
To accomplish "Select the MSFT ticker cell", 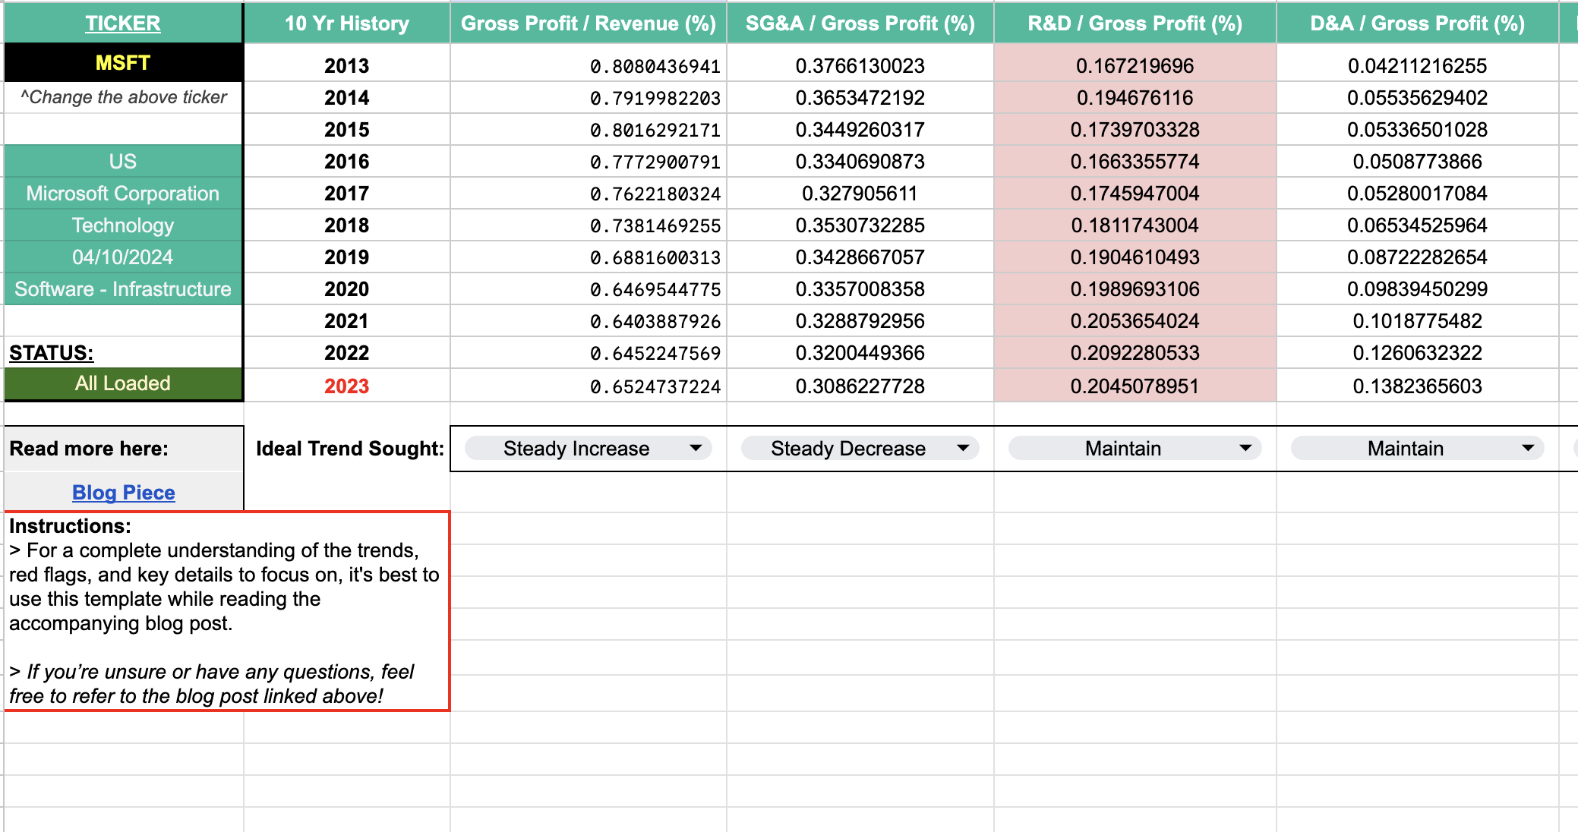I will point(123,63).
